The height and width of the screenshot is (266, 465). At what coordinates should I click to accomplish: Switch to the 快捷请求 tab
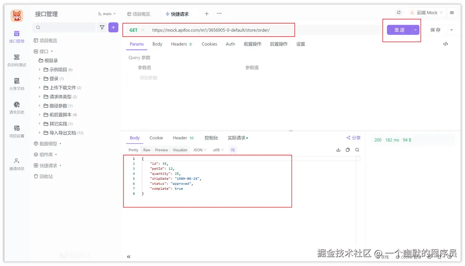pyautogui.click(x=177, y=14)
